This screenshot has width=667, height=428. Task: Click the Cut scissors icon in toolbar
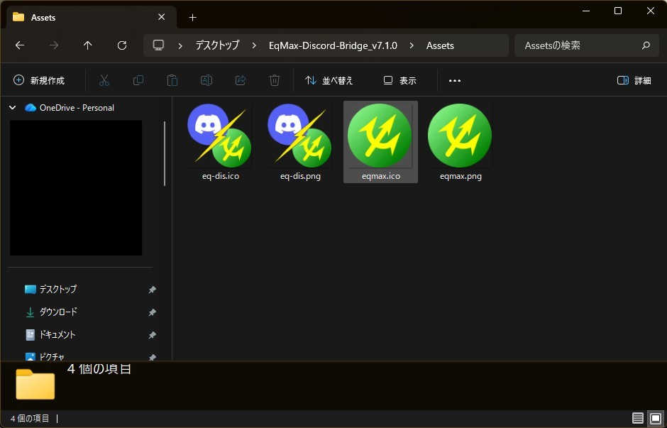[x=104, y=80]
